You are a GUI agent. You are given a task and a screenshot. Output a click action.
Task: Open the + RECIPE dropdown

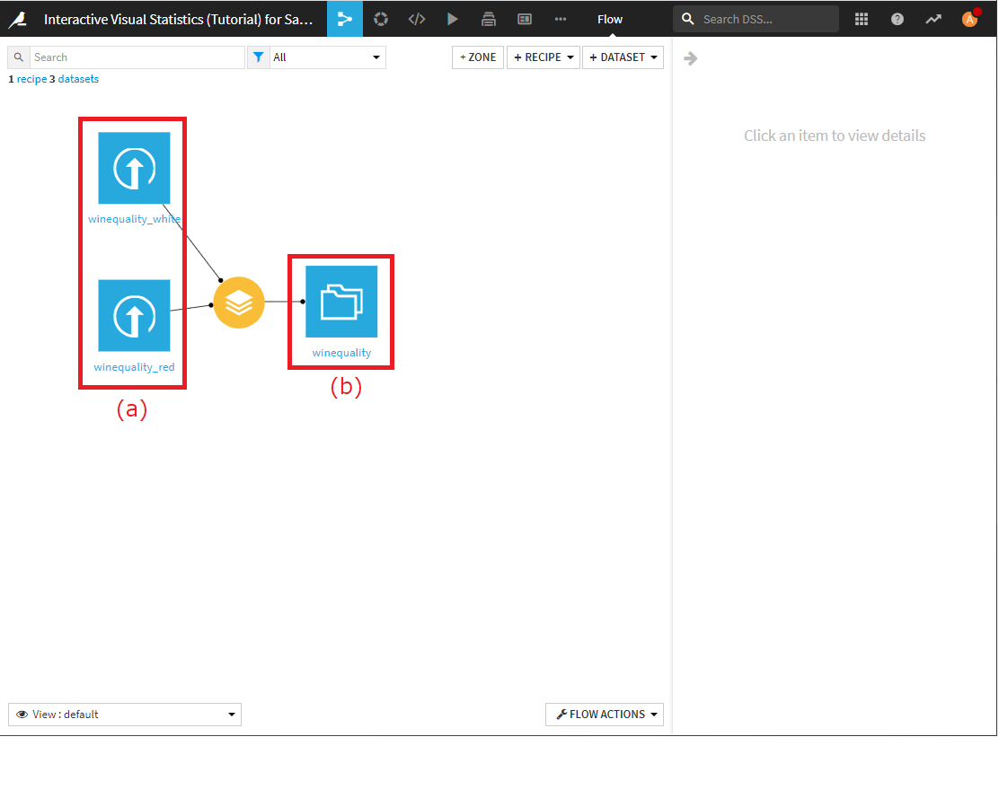544,57
